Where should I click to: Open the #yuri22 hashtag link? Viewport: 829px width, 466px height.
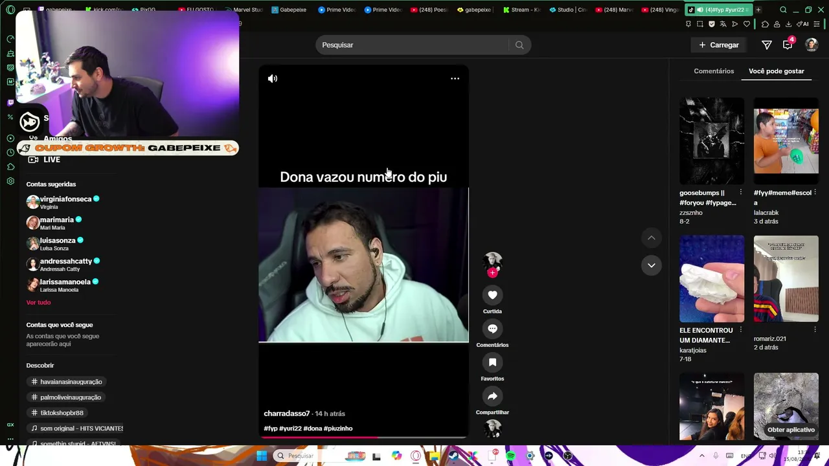(290, 428)
